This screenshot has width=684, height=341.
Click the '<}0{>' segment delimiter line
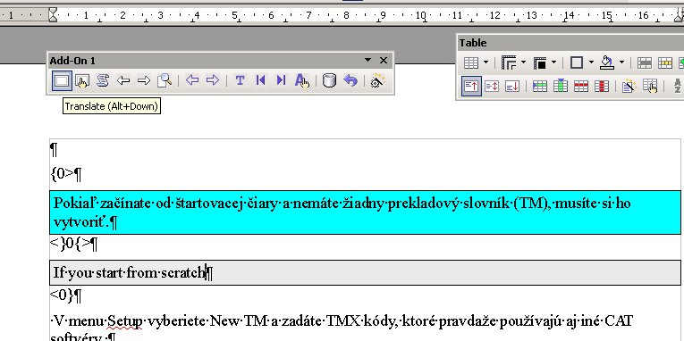[x=73, y=244]
